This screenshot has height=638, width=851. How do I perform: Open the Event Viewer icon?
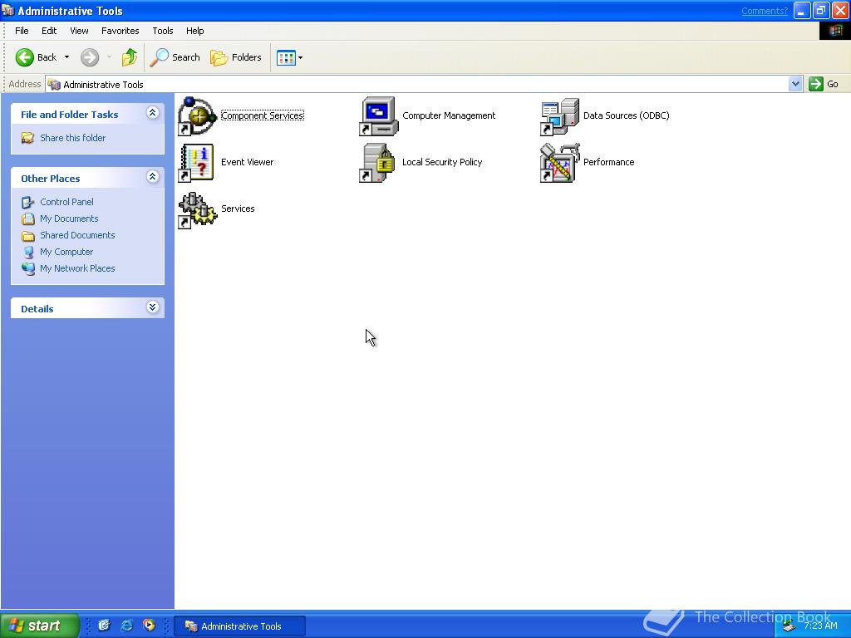198,162
